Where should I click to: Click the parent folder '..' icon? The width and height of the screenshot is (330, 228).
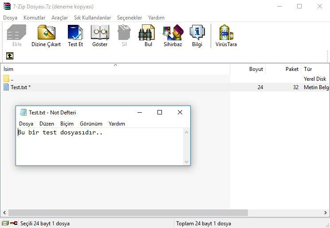point(6,79)
